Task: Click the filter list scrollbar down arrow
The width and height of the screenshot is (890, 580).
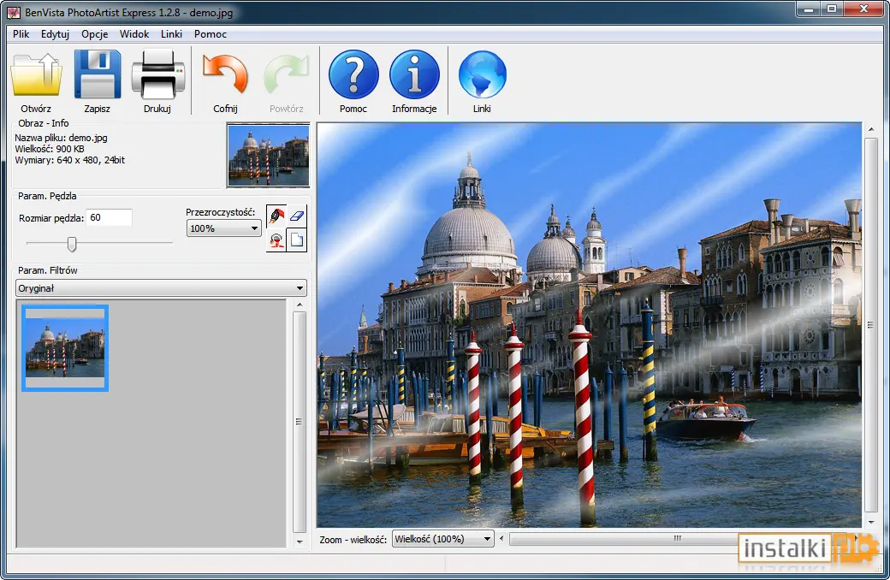Action: (x=300, y=542)
